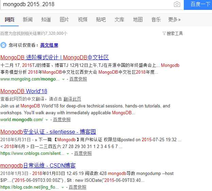The width and height of the screenshot is (212, 191).
Task: Expand the dropdown arrow next to blog.csdn.net URL
Action: click(x=63, y=188)
